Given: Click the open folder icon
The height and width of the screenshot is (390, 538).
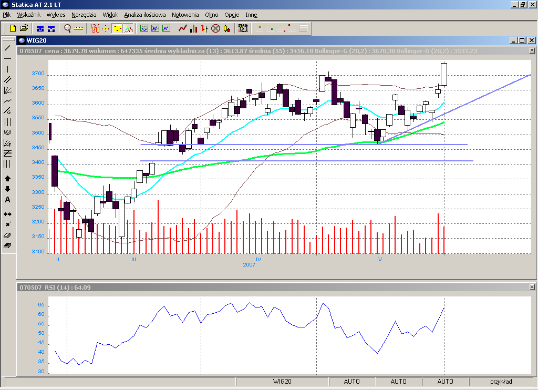Looking at the screenshot, I should (x=24, y=28).
